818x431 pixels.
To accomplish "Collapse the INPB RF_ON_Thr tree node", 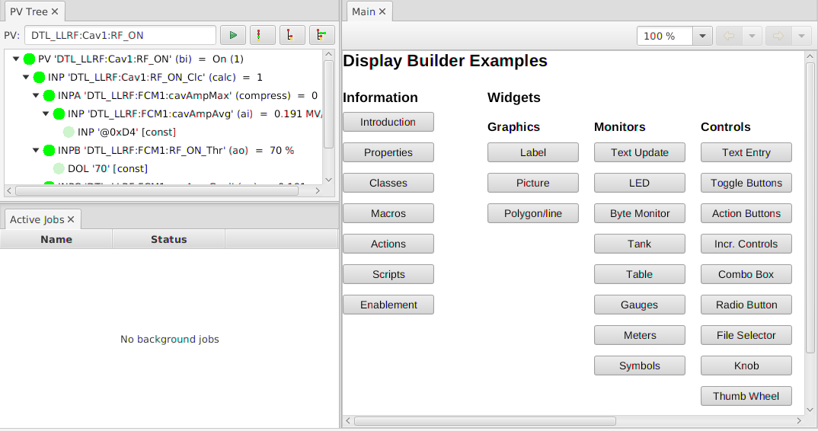I will click(36, 150).
